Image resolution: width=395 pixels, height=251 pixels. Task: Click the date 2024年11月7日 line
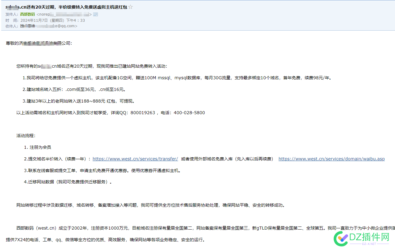pos(52,20)
